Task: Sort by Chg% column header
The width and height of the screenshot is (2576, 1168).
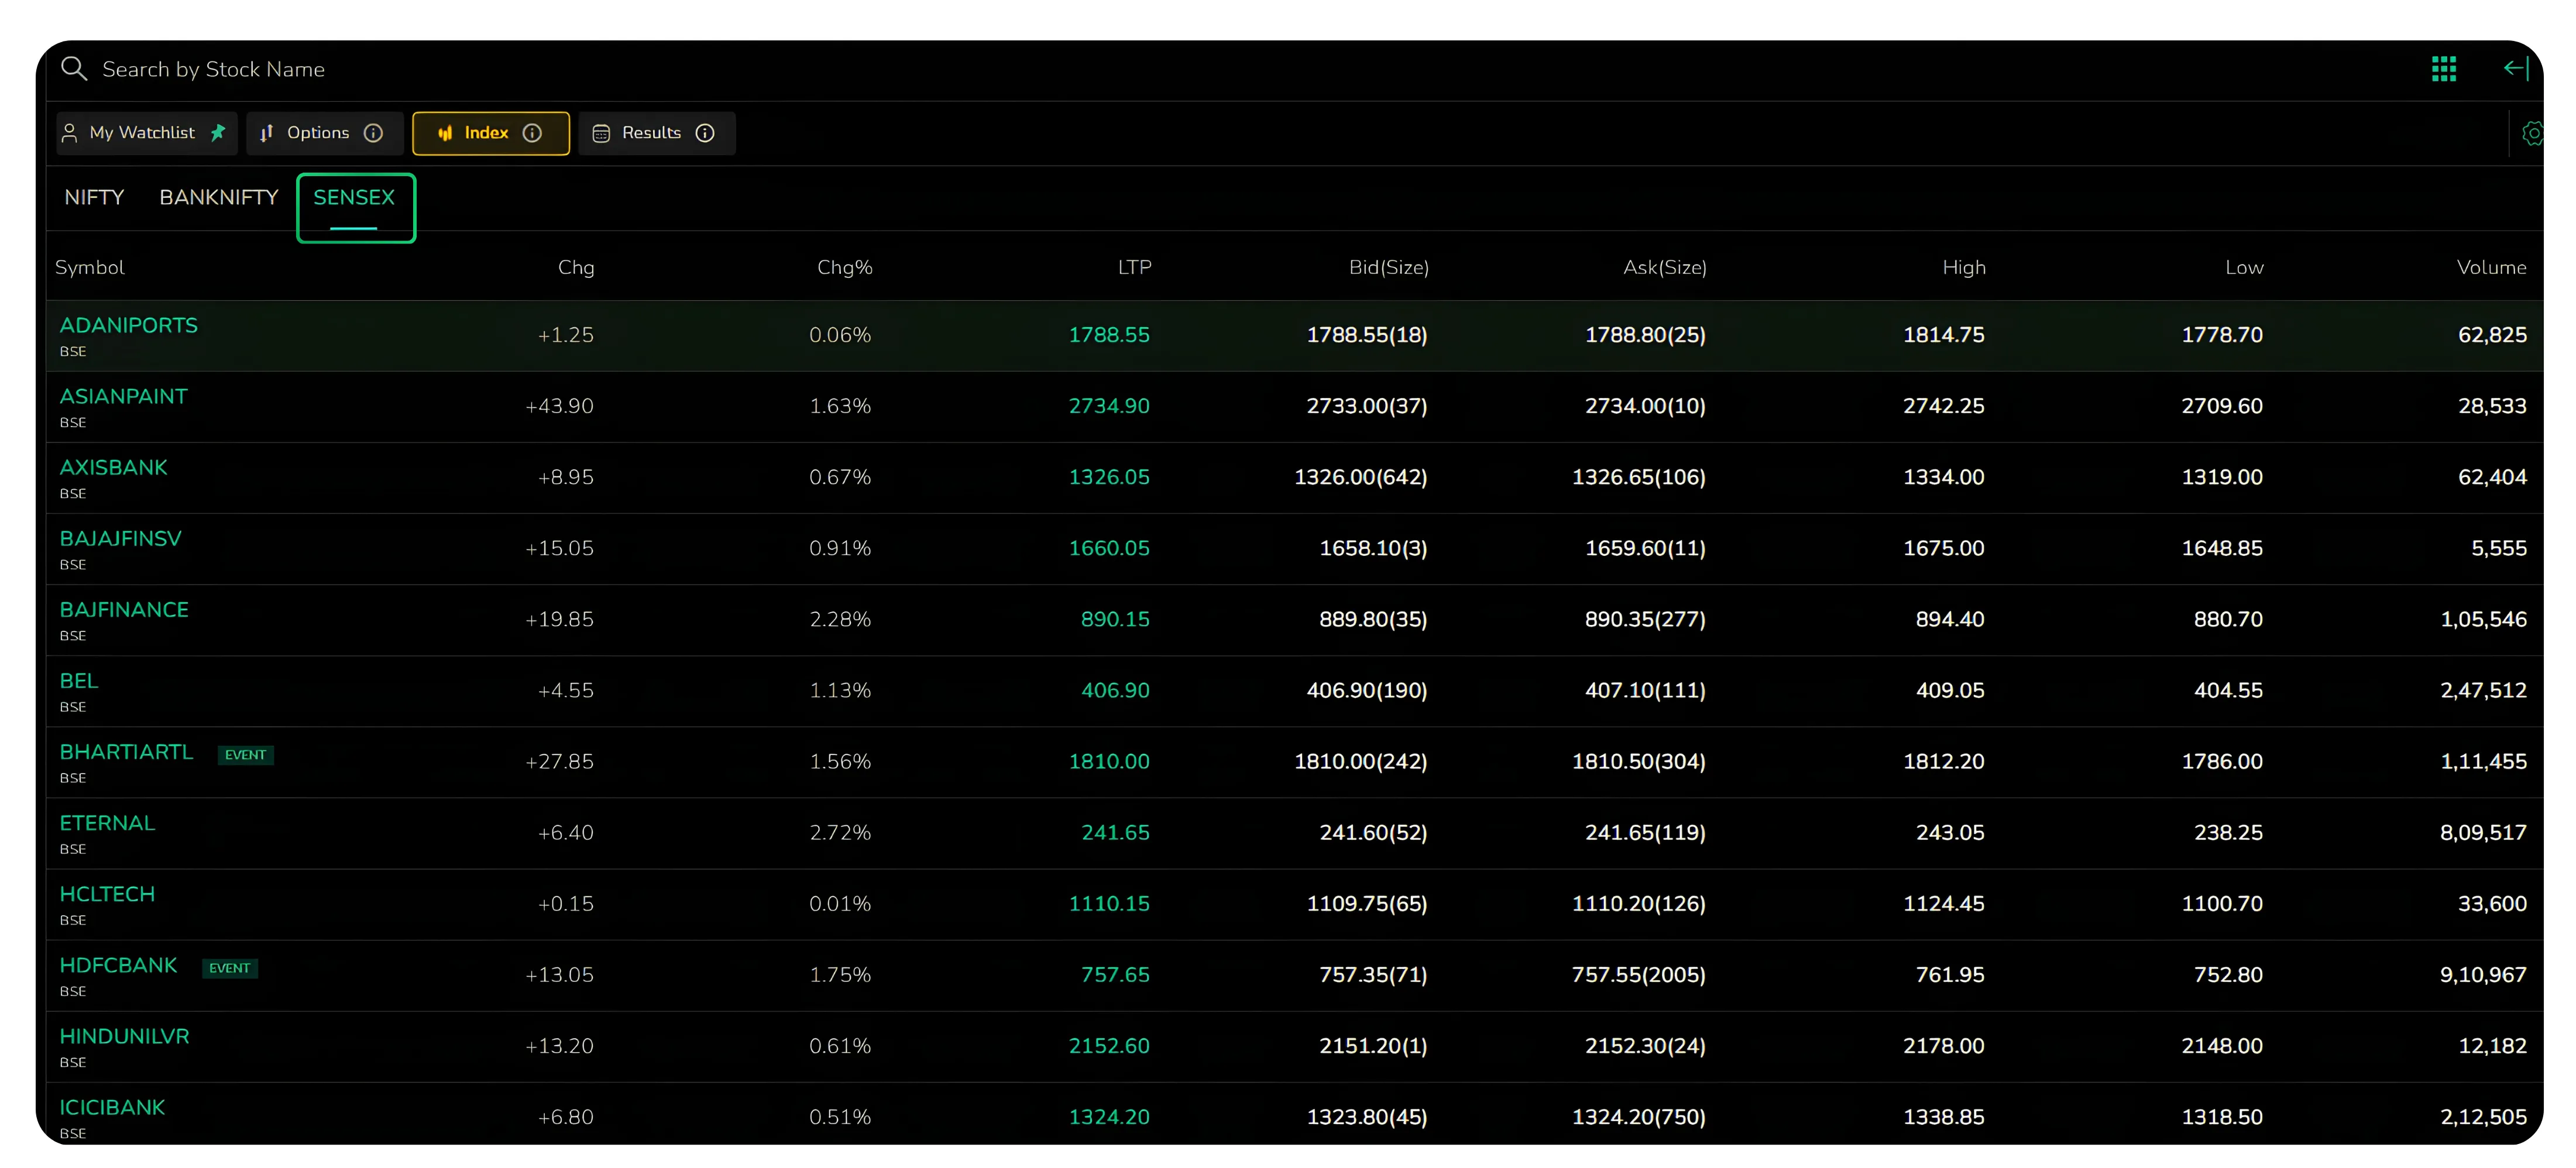Action: tap(845, 267)
